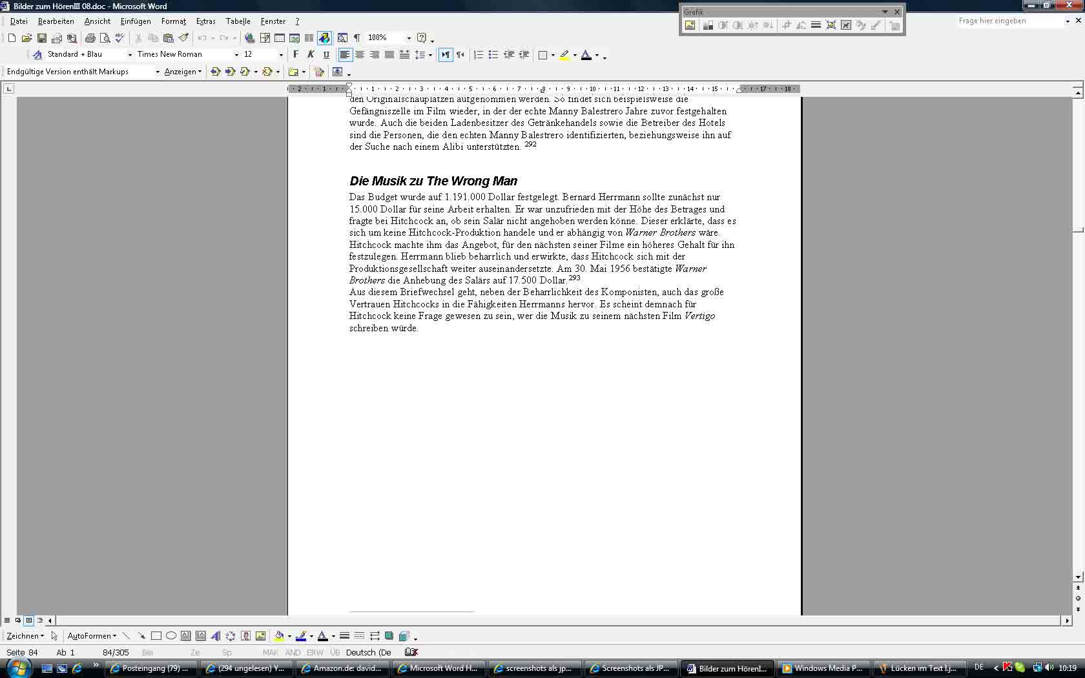The height and width of the screenshot is (678, 1085).
Task: Expand the Zeichnen menu
Action: [x=25, y=636]
